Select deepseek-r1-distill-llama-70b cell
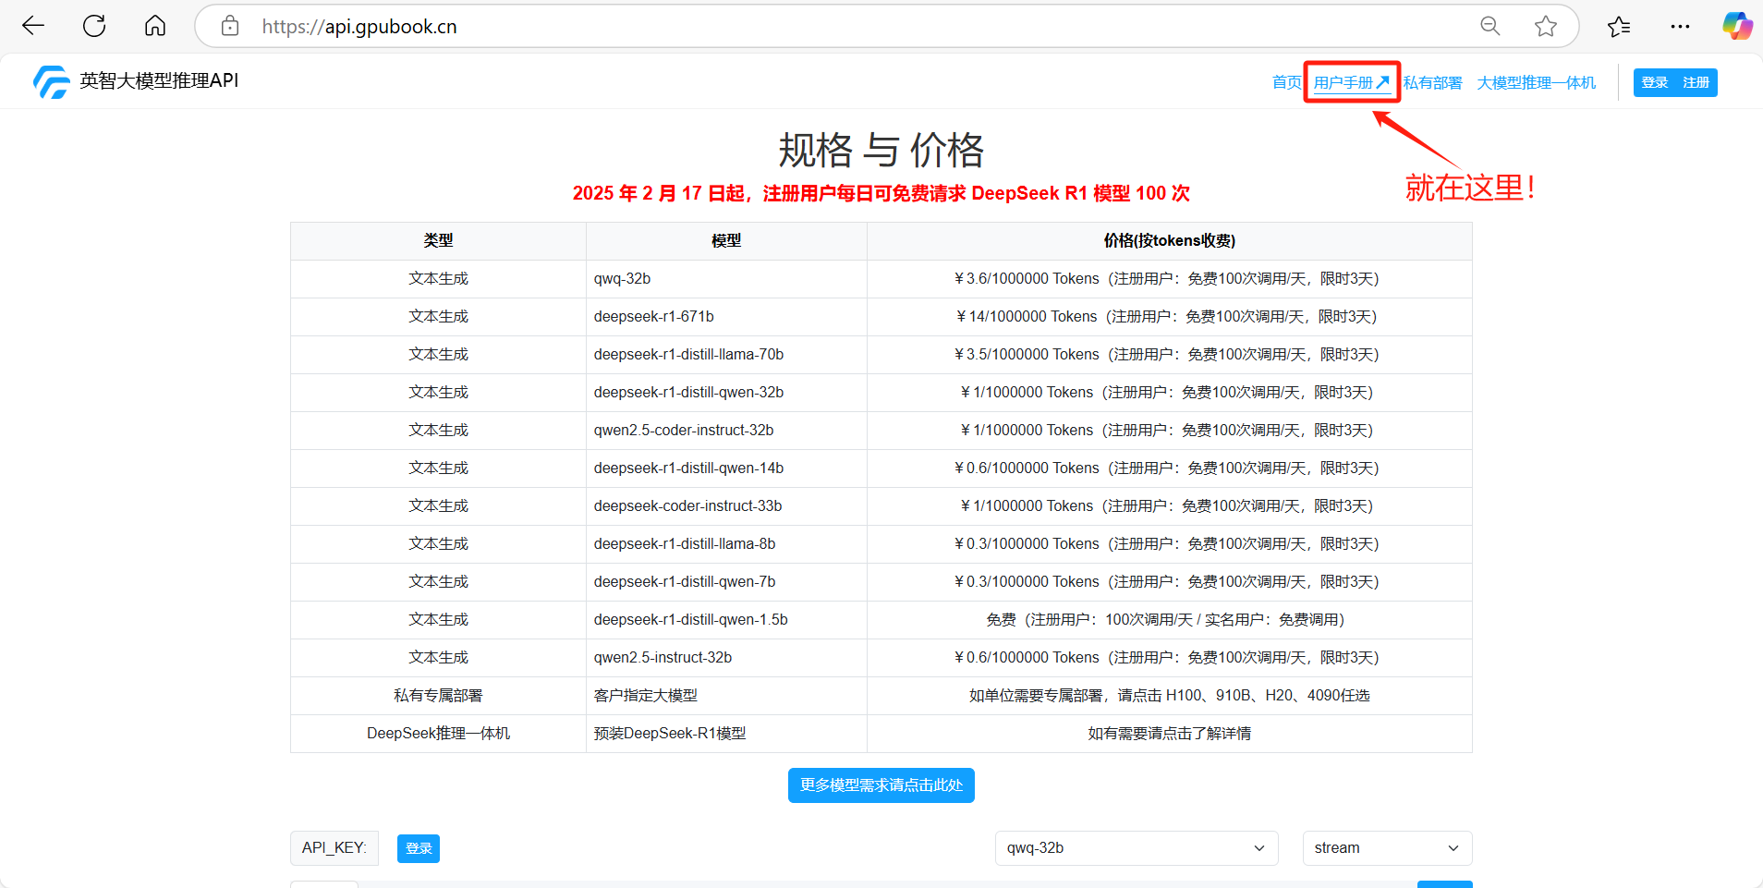Image resolution: width=1763 pixels, height=888 pixels. point(726,355)
